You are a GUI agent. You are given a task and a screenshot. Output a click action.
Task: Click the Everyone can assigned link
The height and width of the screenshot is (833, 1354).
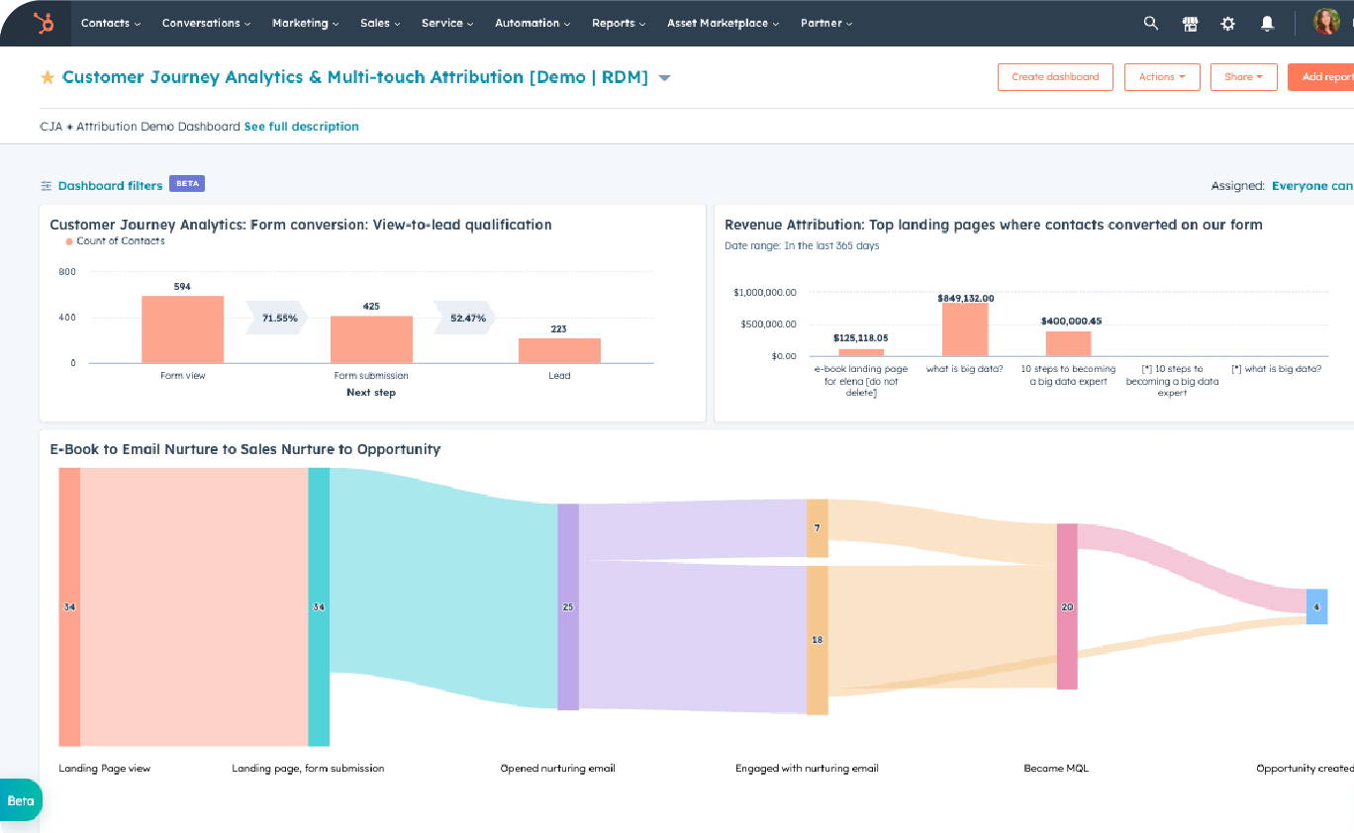pyautogui.click(x=1311, y=186)
